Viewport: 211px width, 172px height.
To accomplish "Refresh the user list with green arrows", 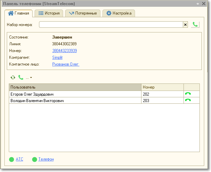I will pos(13,77).
